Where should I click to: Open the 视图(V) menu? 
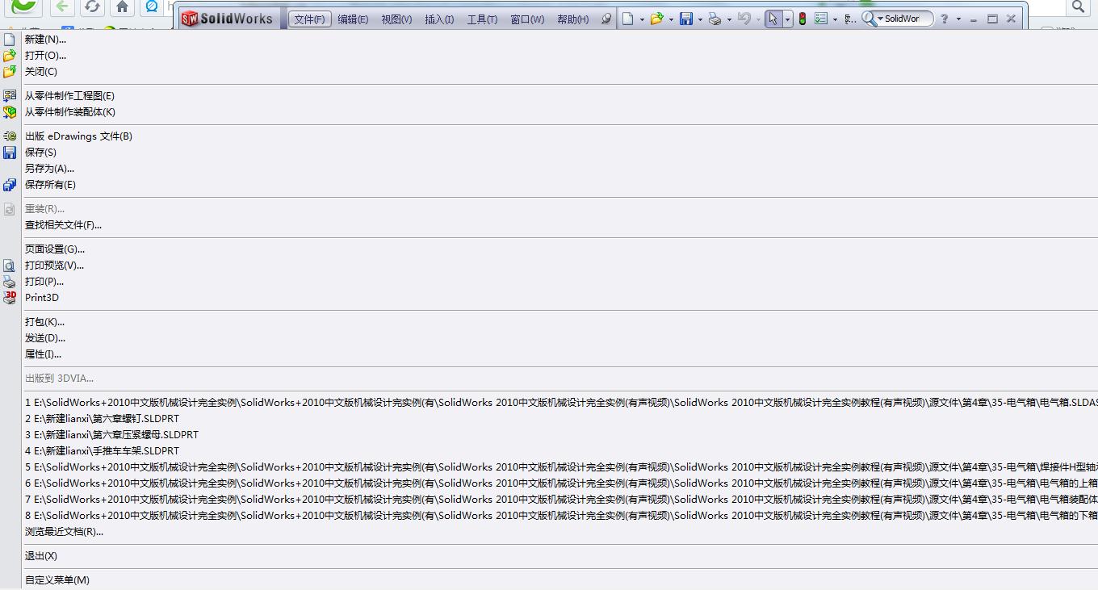[396, 19]
